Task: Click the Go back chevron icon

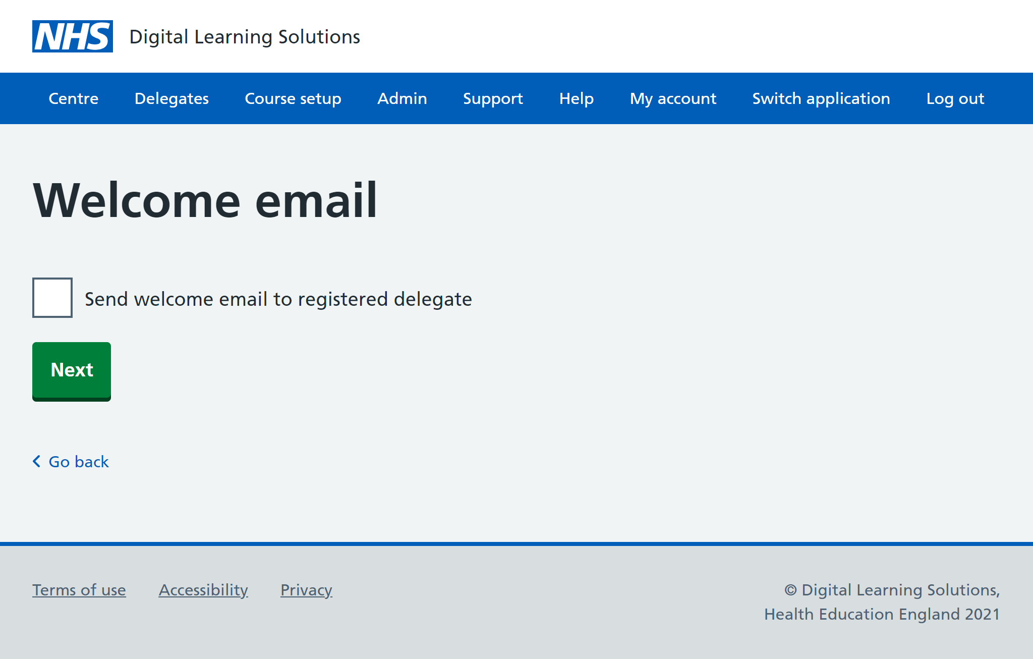Action: point(37,461)
